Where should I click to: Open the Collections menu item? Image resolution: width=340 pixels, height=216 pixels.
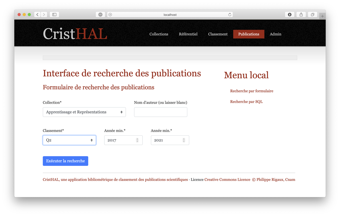tap(159, 34)
